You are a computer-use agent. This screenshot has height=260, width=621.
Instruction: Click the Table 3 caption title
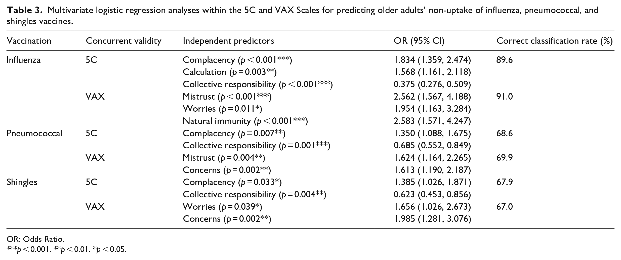point(302,16)
